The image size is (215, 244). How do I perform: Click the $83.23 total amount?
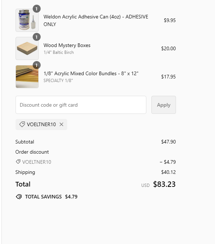coord(164,184)
